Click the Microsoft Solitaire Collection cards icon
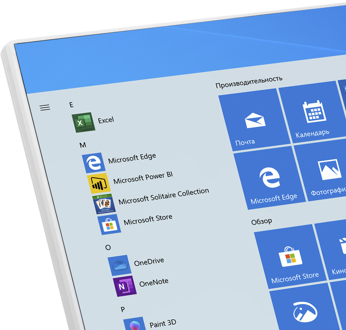The height and width of the screenshot is (330, 346). click(x=104, y=204)
